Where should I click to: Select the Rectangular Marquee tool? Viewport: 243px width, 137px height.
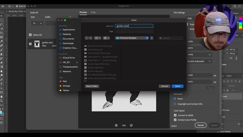(2, 20)
